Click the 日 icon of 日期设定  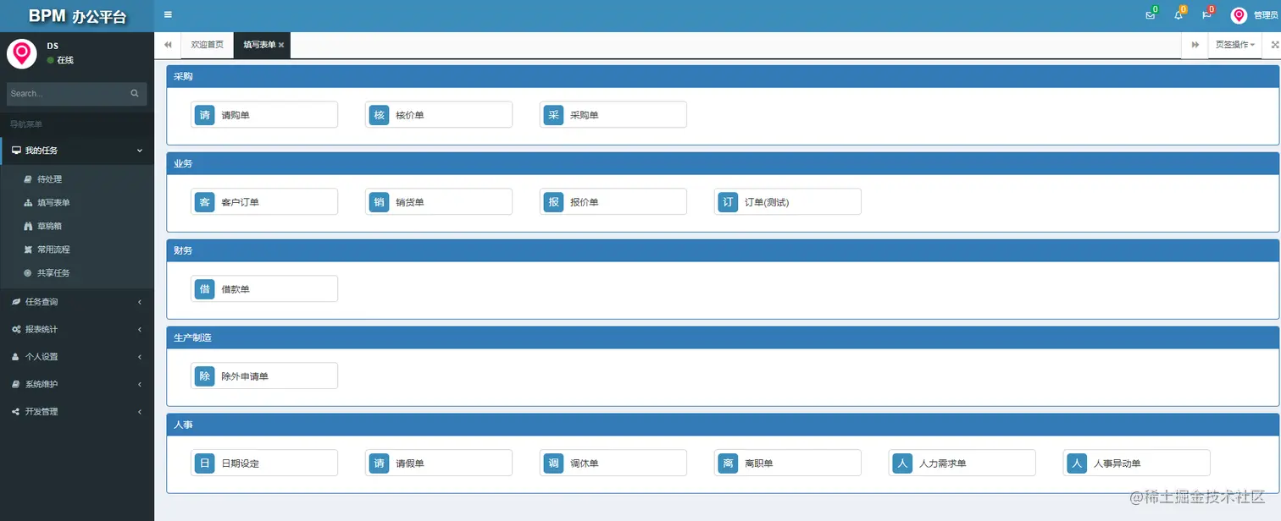[x=204, y=463]
